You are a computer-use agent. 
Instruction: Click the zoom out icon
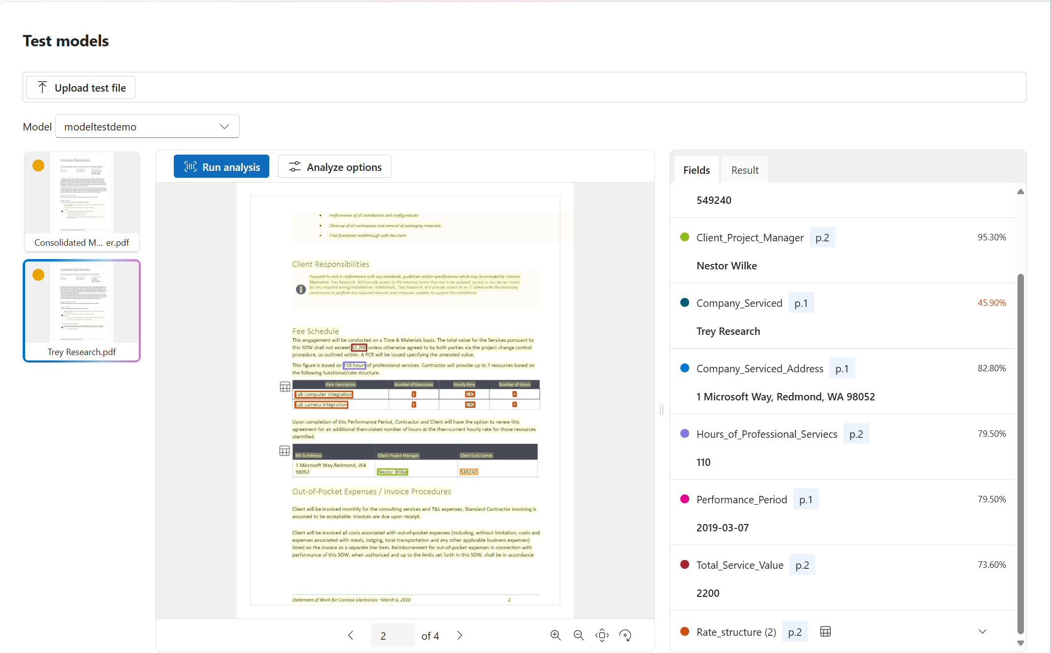coord(579,635)
